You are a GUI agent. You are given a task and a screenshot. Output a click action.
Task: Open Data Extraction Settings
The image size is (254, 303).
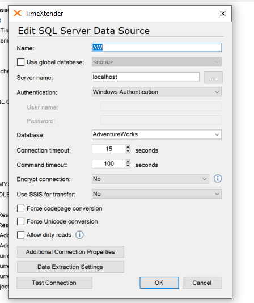(x=70, y=267)
